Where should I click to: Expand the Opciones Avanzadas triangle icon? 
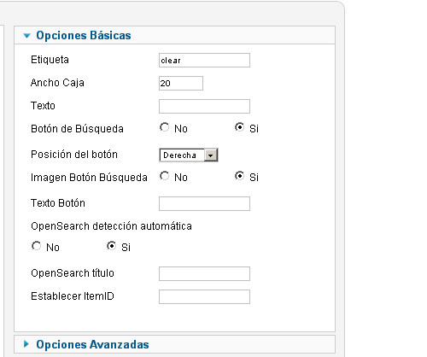[26, 344]
